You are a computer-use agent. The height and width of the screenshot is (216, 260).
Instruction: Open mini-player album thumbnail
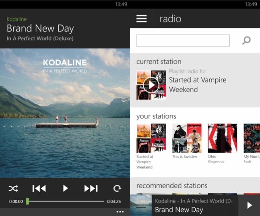tap(141, 205)
